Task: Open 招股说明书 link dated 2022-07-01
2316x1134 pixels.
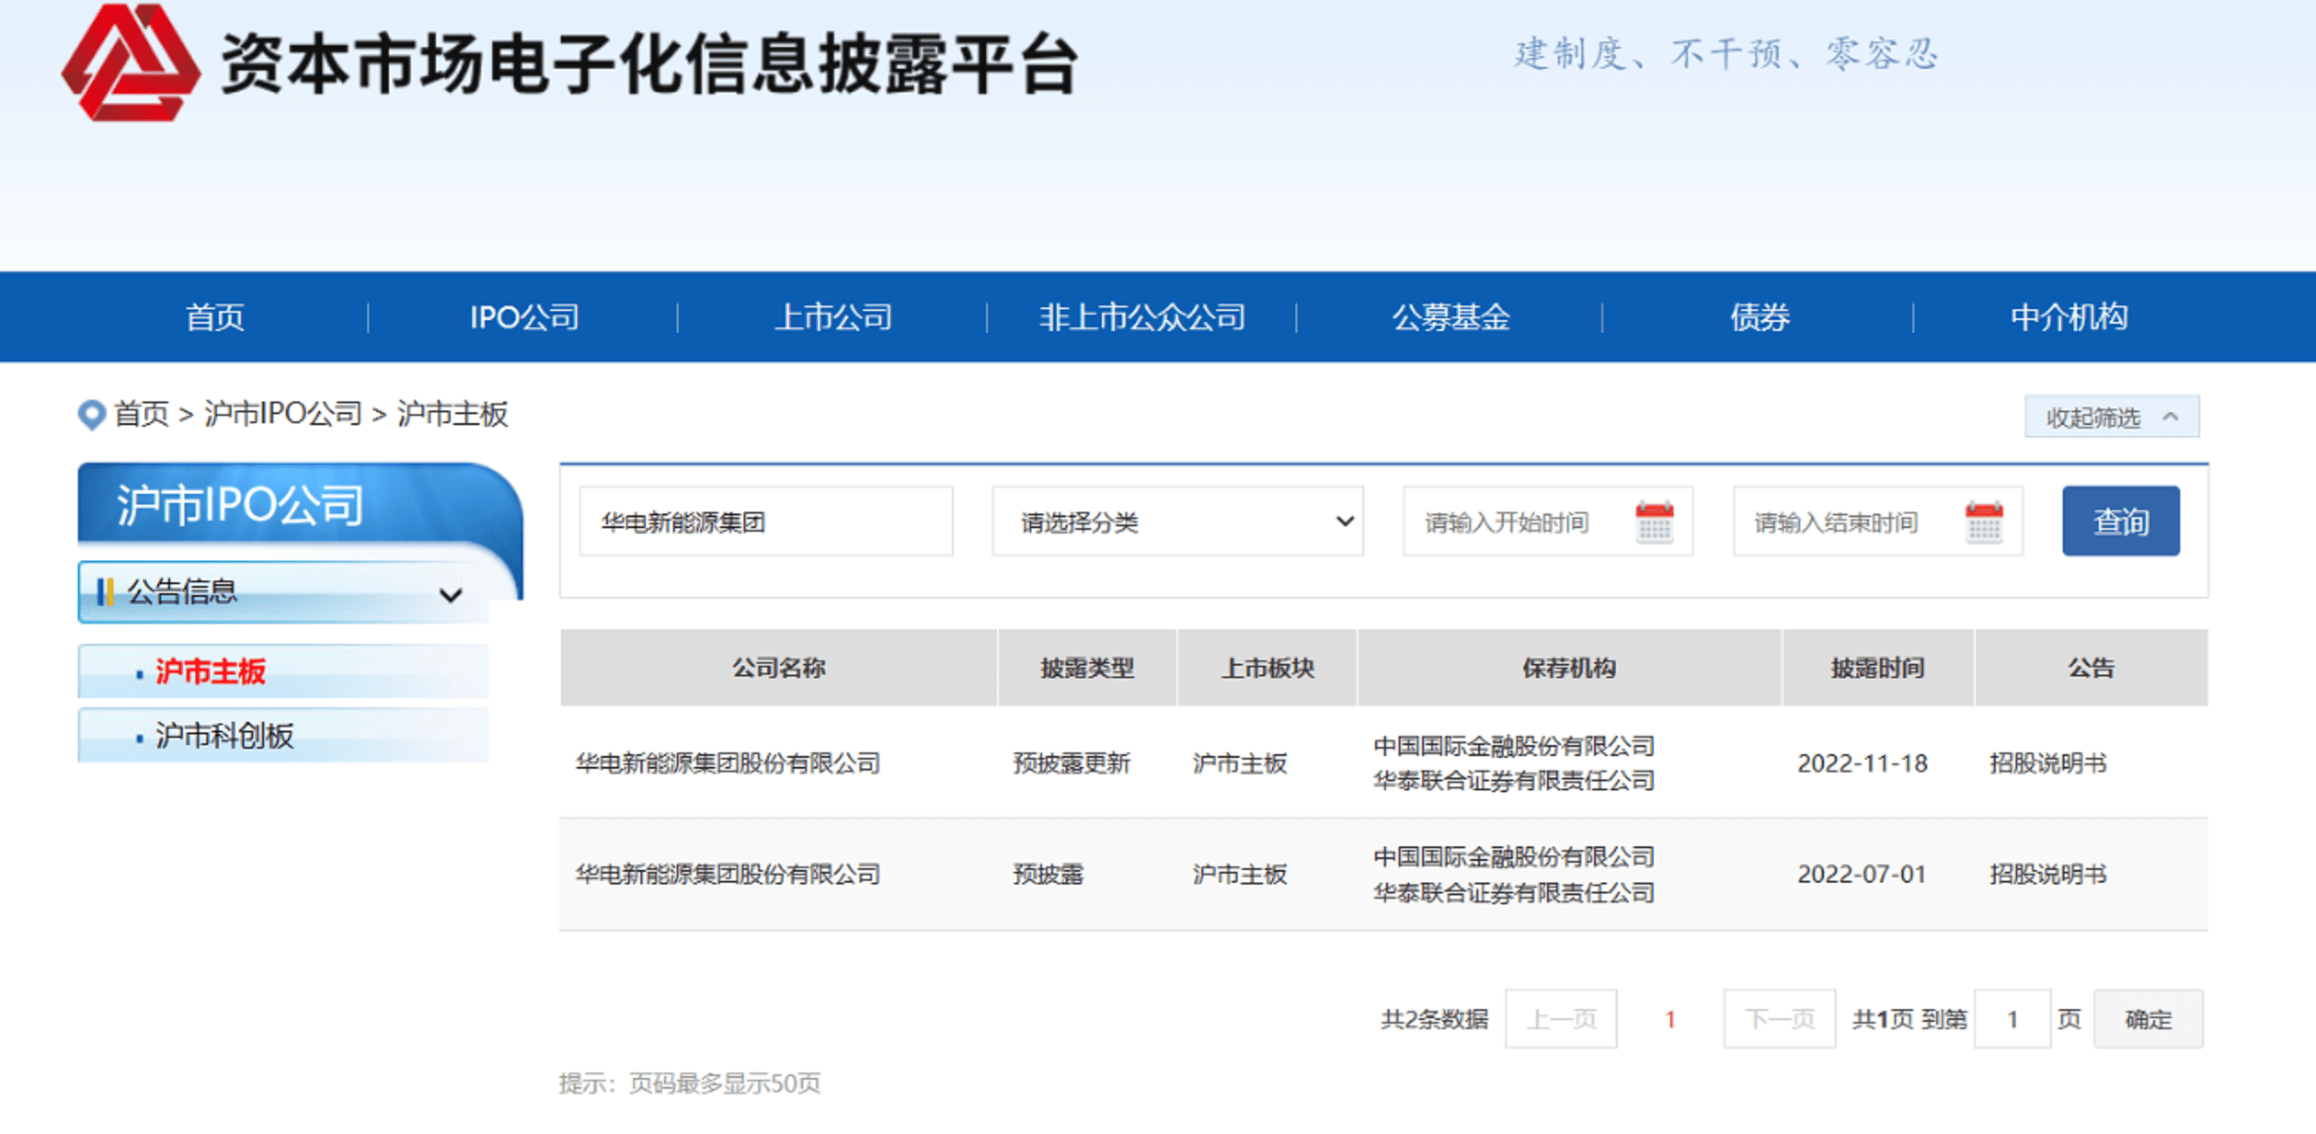Action: [x=2047, y=874]
